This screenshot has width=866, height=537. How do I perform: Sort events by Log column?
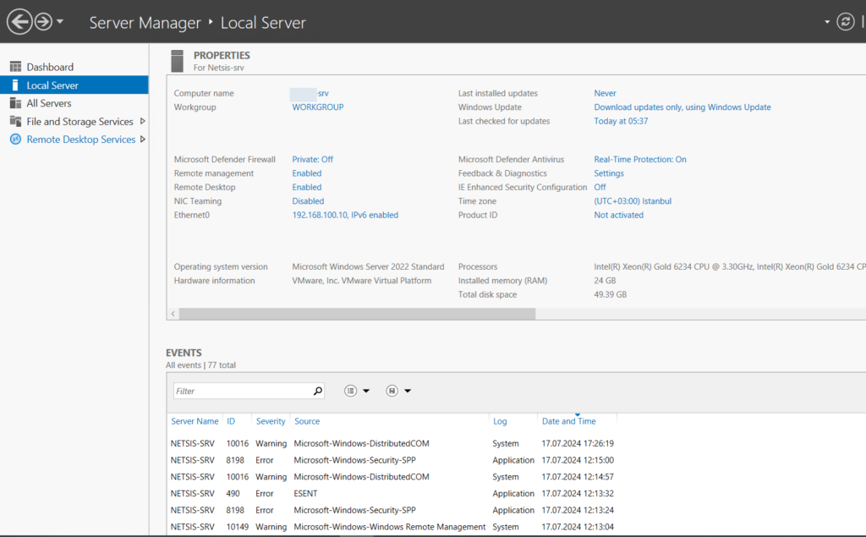click(x=500, y=421)
